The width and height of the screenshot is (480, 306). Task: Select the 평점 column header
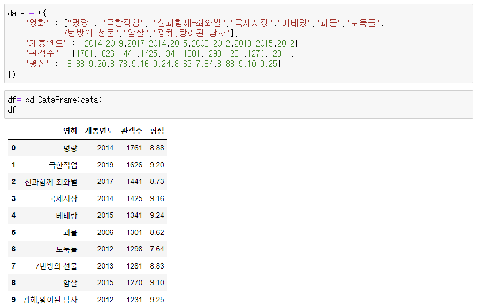157,131
